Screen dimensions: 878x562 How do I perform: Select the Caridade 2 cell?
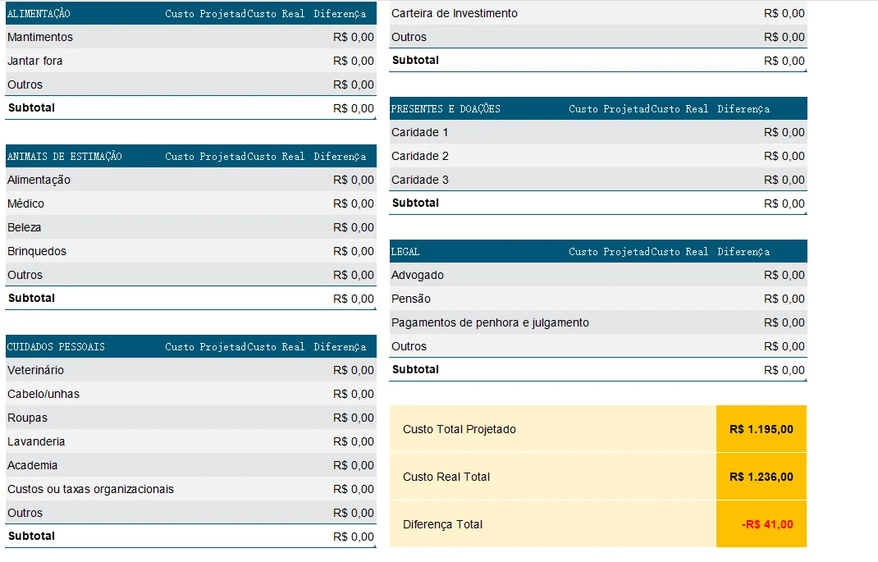point(420,156)
